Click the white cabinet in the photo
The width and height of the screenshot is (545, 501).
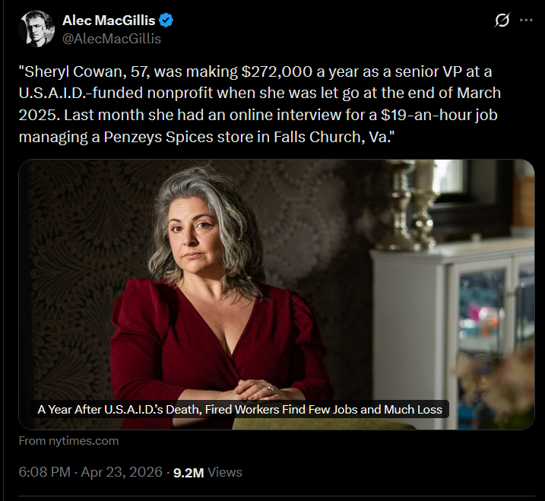pos(456,319)
